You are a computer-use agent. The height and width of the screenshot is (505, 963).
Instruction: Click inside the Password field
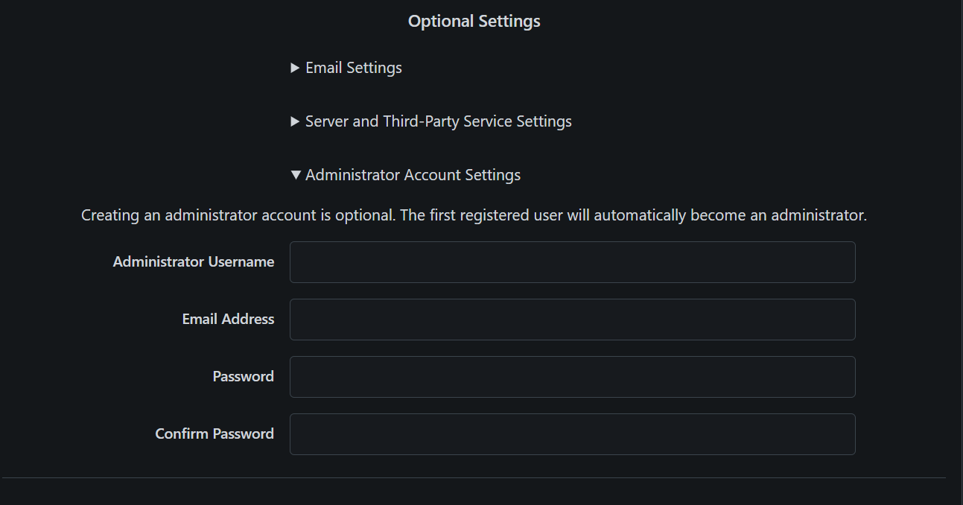[x=572, y=376]
